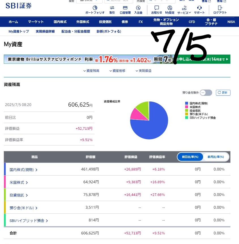The height and width of the screenshot is (244, 239).
Task: Open FX in main navigation
Action: point(141,22)
